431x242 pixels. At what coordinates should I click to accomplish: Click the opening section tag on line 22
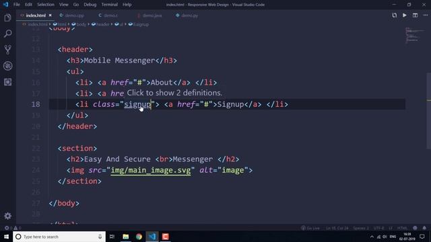tap(77, 148)
